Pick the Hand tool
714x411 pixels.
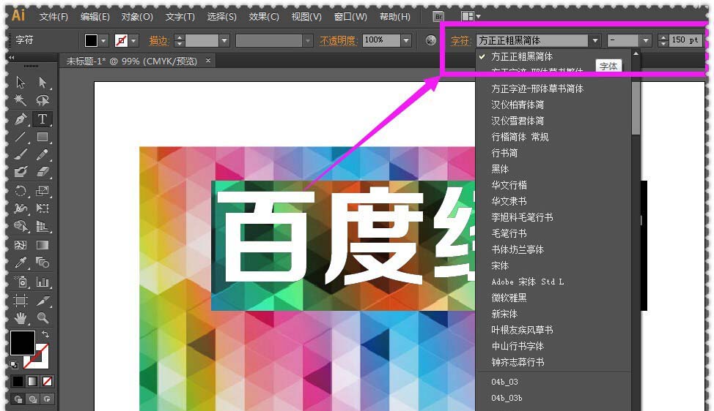click(x=21, y=318)
